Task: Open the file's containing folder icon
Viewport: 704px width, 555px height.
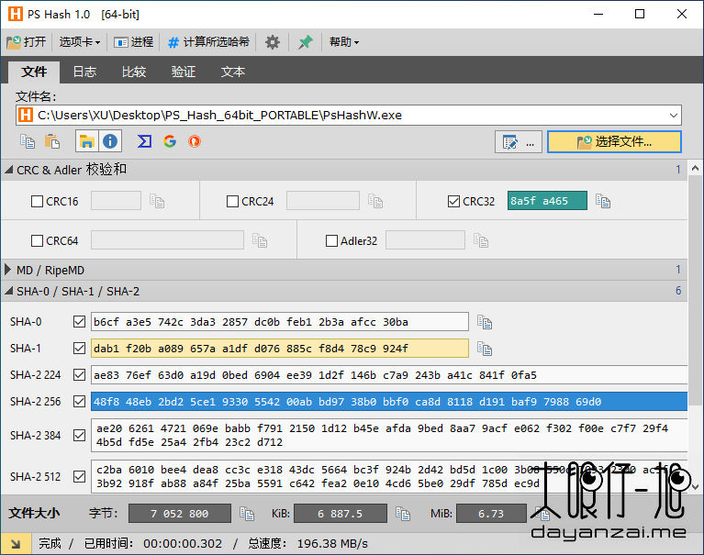Action: [86, 142]
